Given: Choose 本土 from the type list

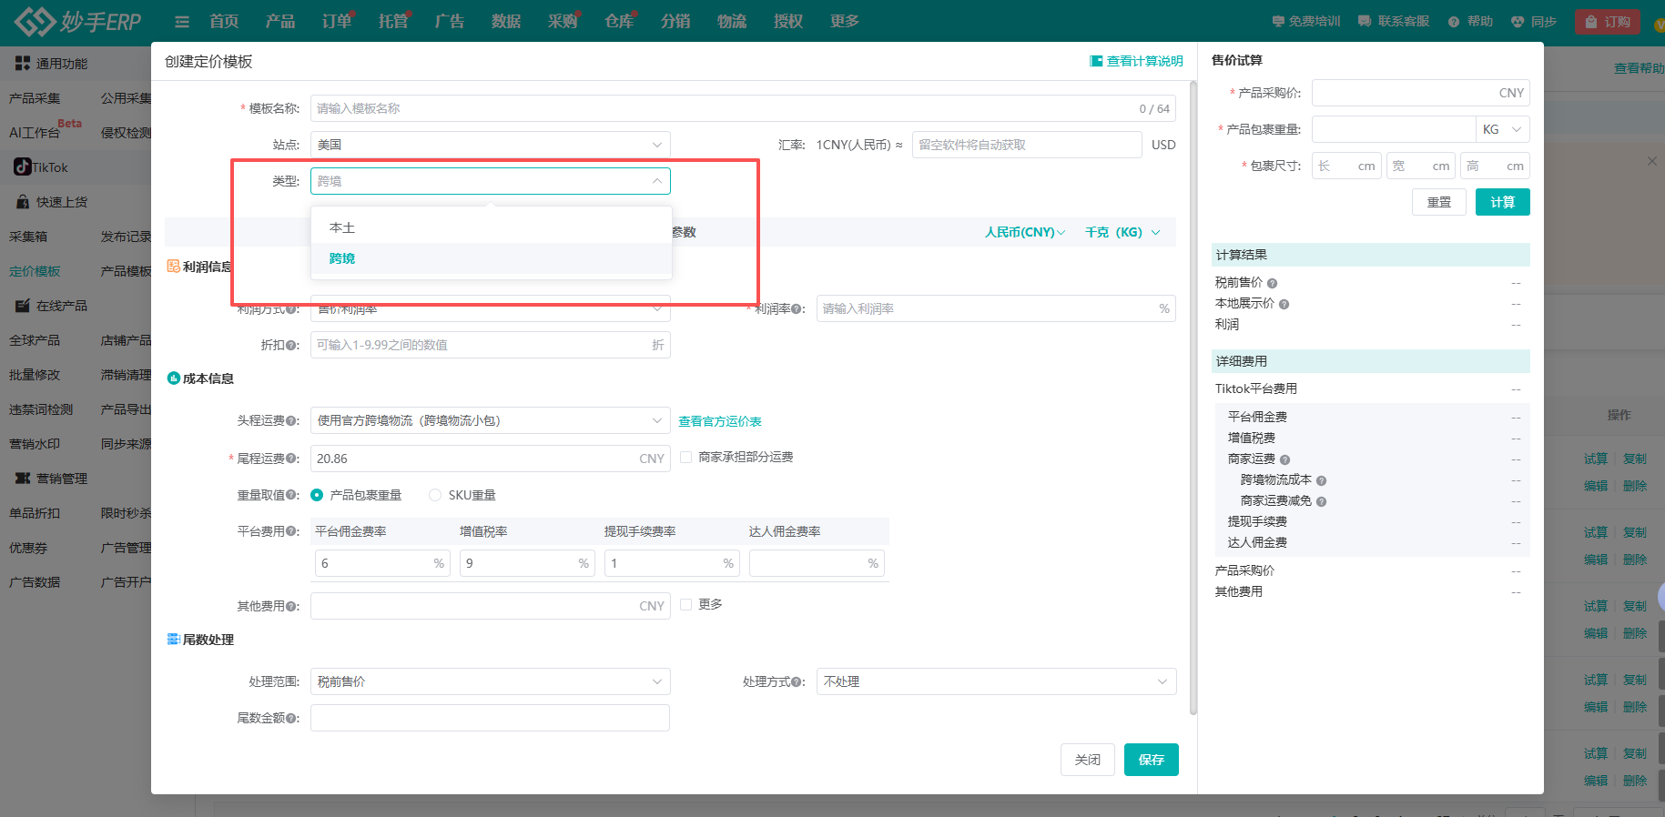Looking at the screenshot, I should tap(492, 227).
